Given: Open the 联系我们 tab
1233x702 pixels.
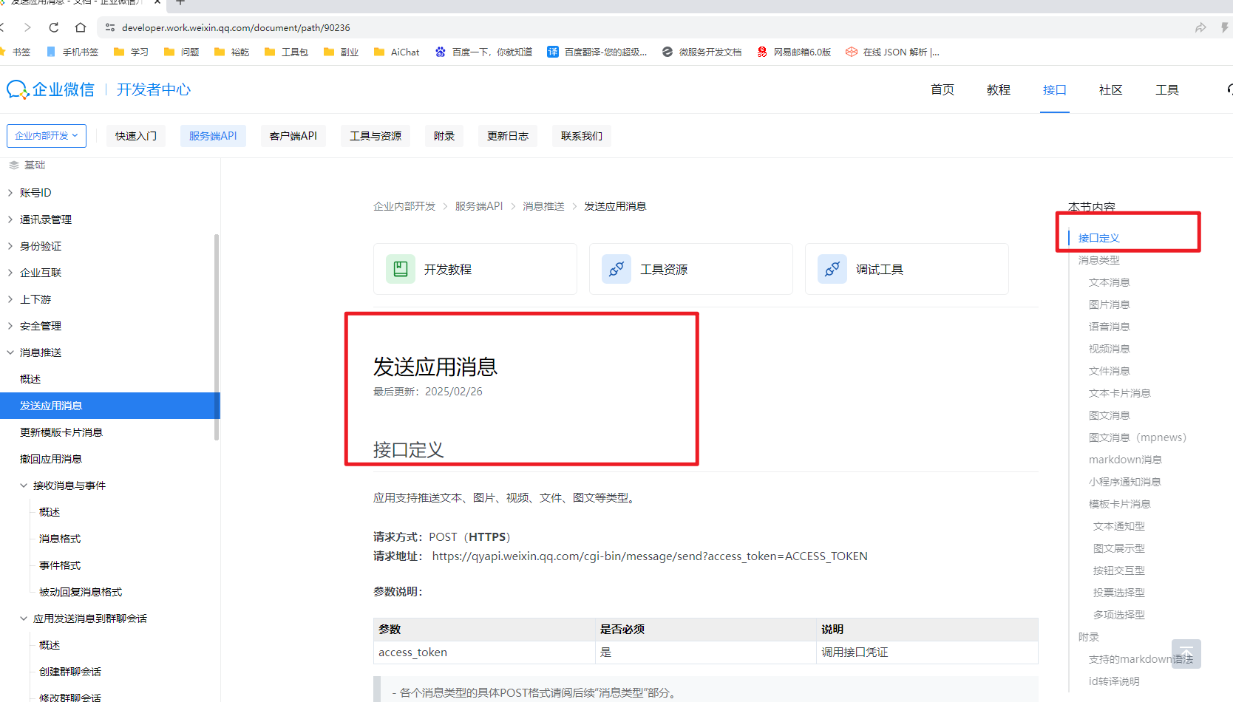Looking at the screenshot, I should [x=582, y=136].
